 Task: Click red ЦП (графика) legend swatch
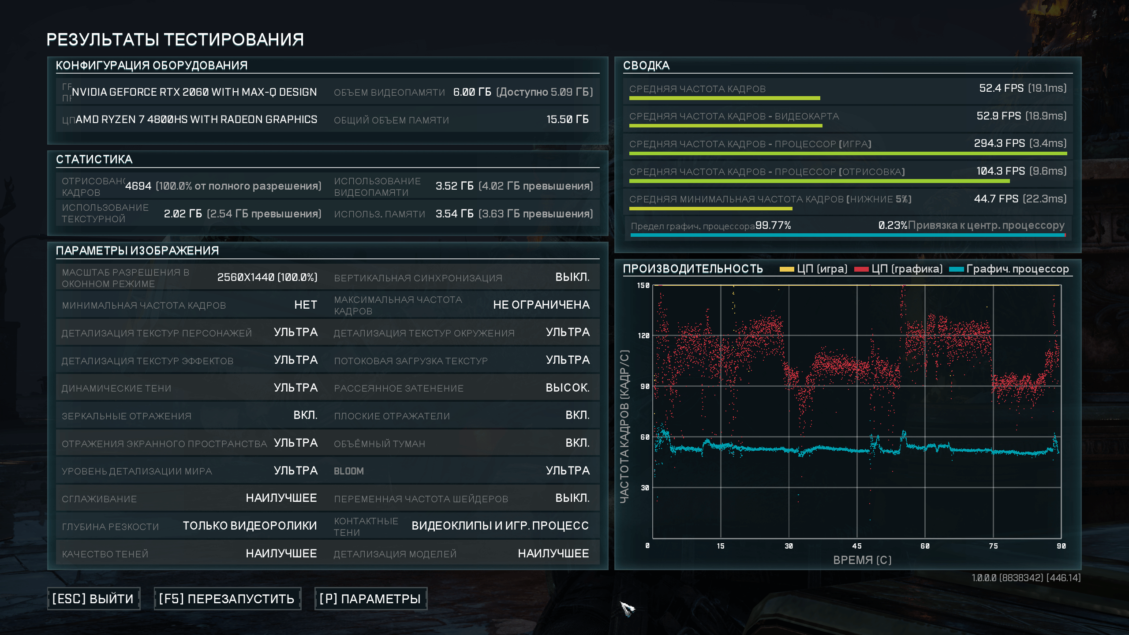click(861, 269)
